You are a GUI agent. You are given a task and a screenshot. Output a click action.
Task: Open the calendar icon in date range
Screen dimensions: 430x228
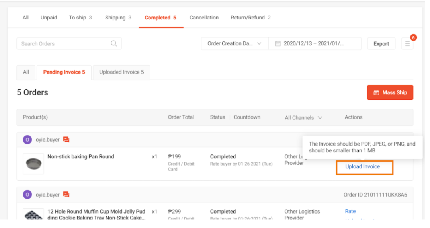pyautogui.click(x=278, y=44)
